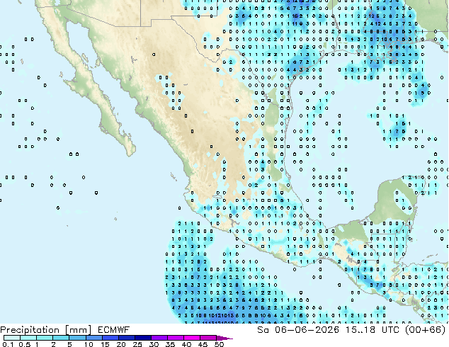Click the legend value '15'
Viewport: 449px width, 347px height.
click(105, 344)
